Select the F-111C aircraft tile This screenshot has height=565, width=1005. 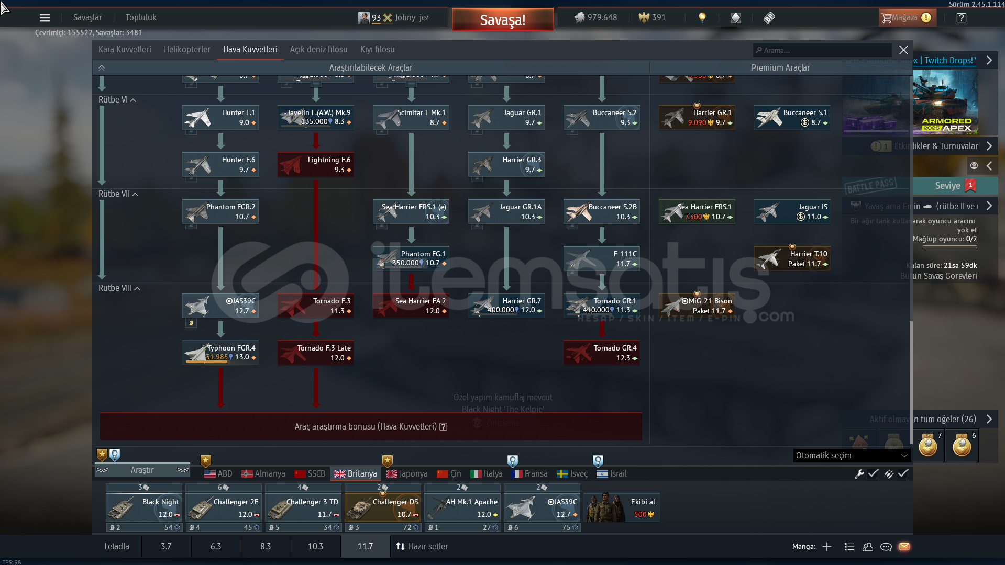[602, 258]
